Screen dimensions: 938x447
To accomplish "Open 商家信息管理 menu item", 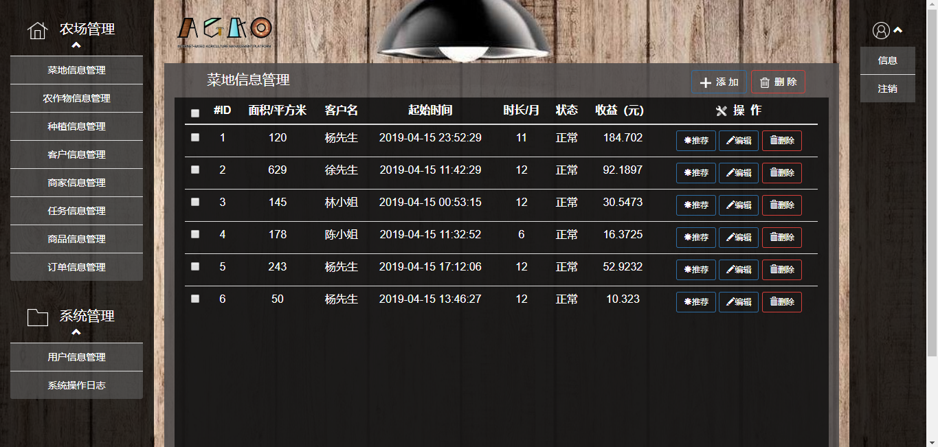I will click(76, 183).
